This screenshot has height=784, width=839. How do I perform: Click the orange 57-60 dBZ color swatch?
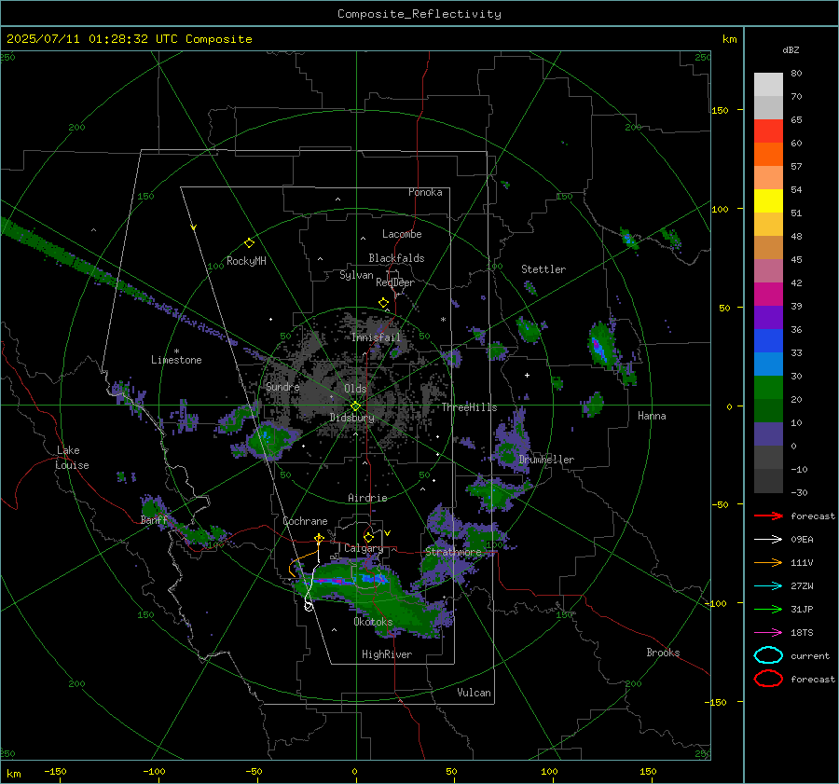(768, 155)
